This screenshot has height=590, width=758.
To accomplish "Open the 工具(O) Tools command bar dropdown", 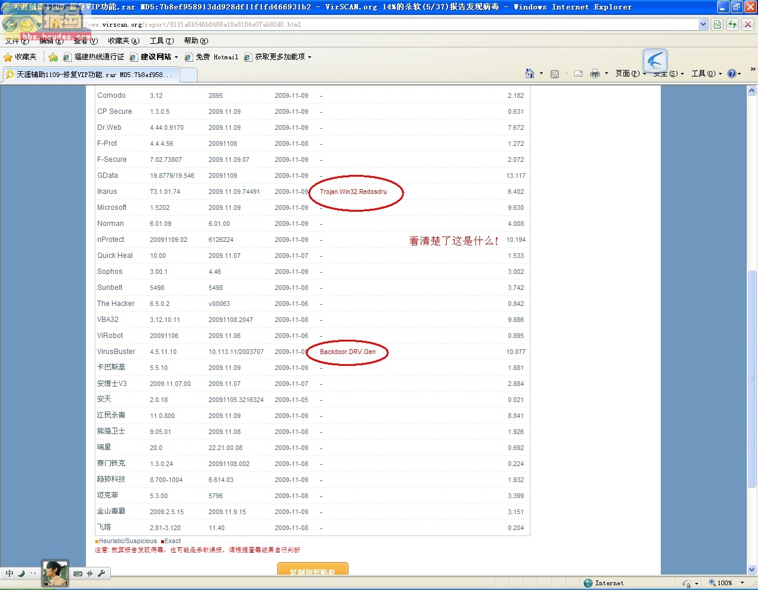I will click(706, 74).
